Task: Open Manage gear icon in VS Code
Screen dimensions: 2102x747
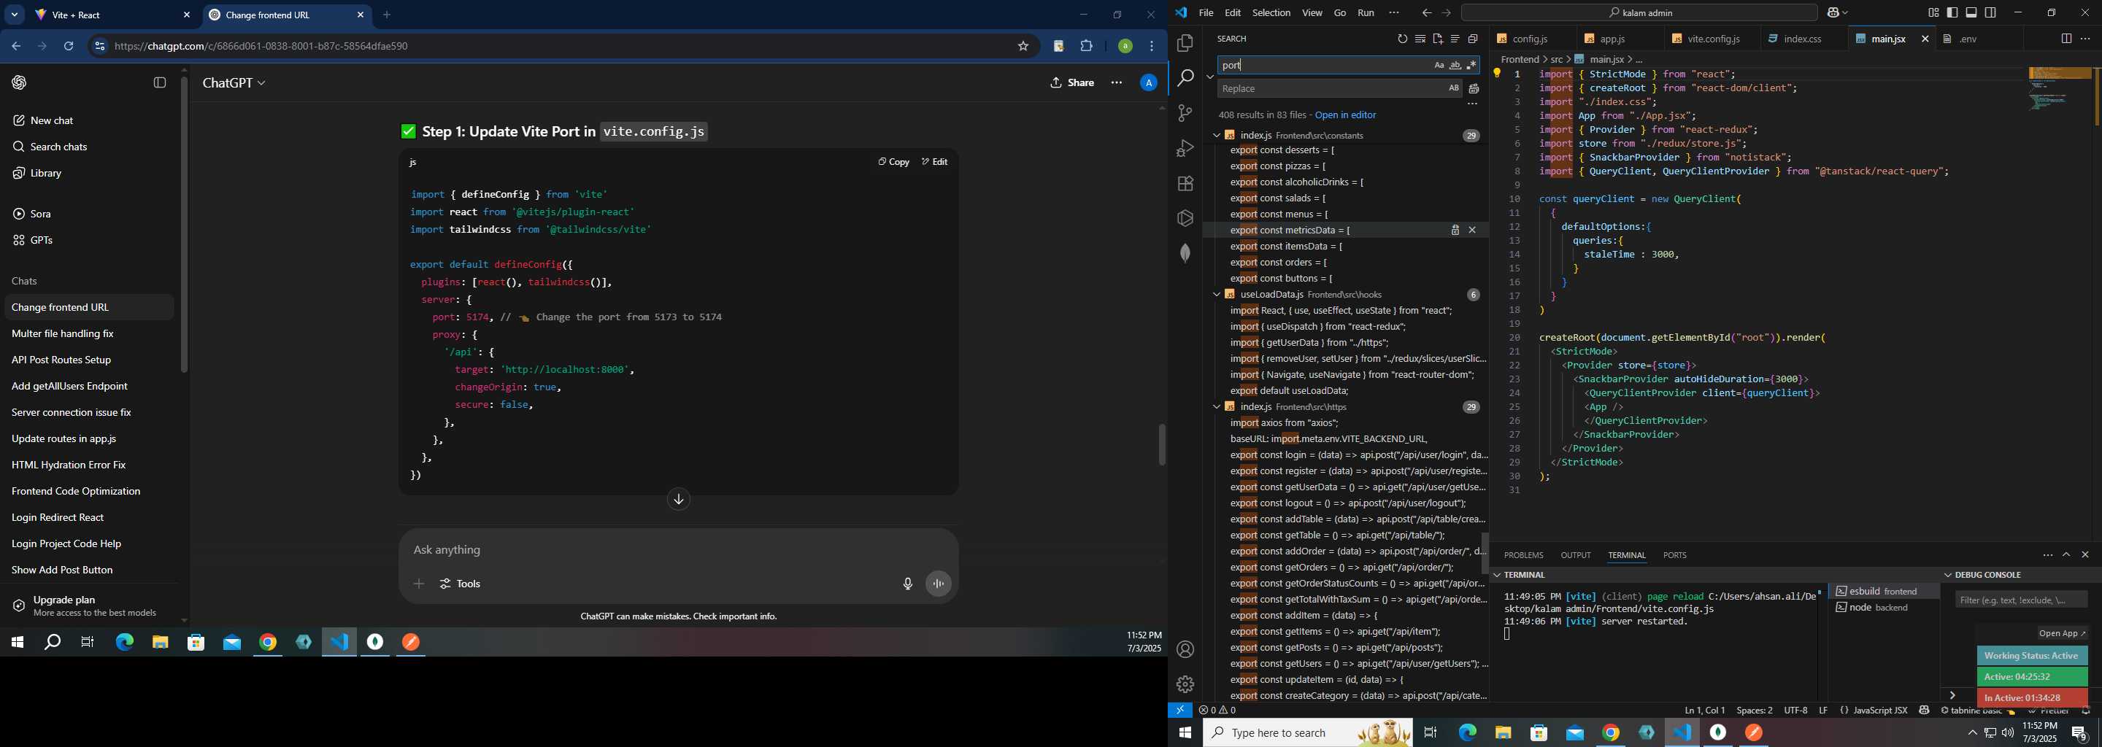Action: pyautogui.click(x=1185, y=684)
